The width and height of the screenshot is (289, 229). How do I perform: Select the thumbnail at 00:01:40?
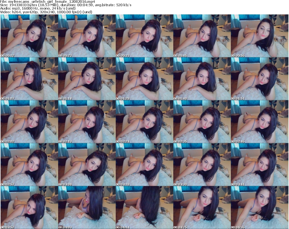[x=202, y=79]
